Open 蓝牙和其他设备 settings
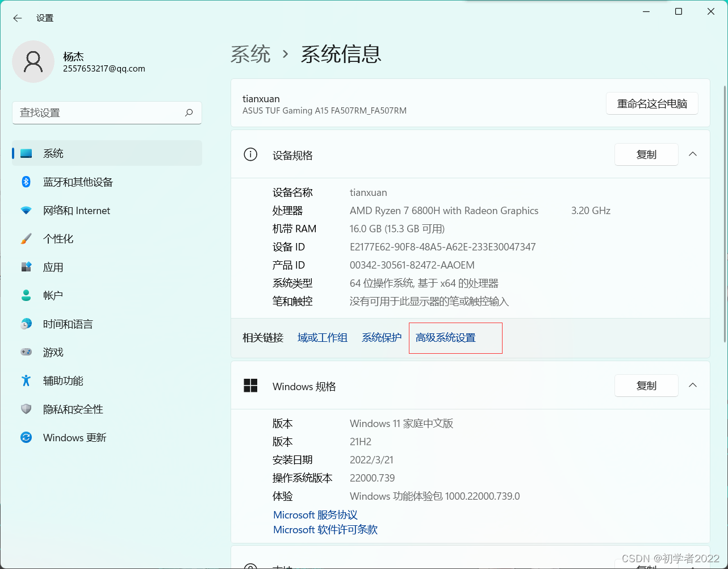Viewport: 728px width, 569px height. point(107,182)
